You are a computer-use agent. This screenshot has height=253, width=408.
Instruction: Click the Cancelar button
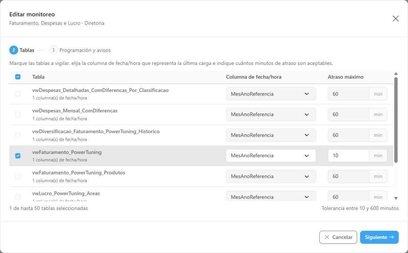pyautogui.click(x=338, y=237)
